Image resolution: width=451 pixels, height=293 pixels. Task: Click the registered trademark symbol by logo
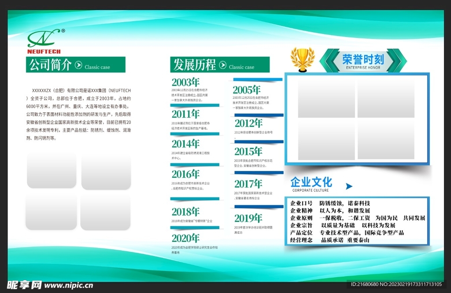[x=63, y=31]
